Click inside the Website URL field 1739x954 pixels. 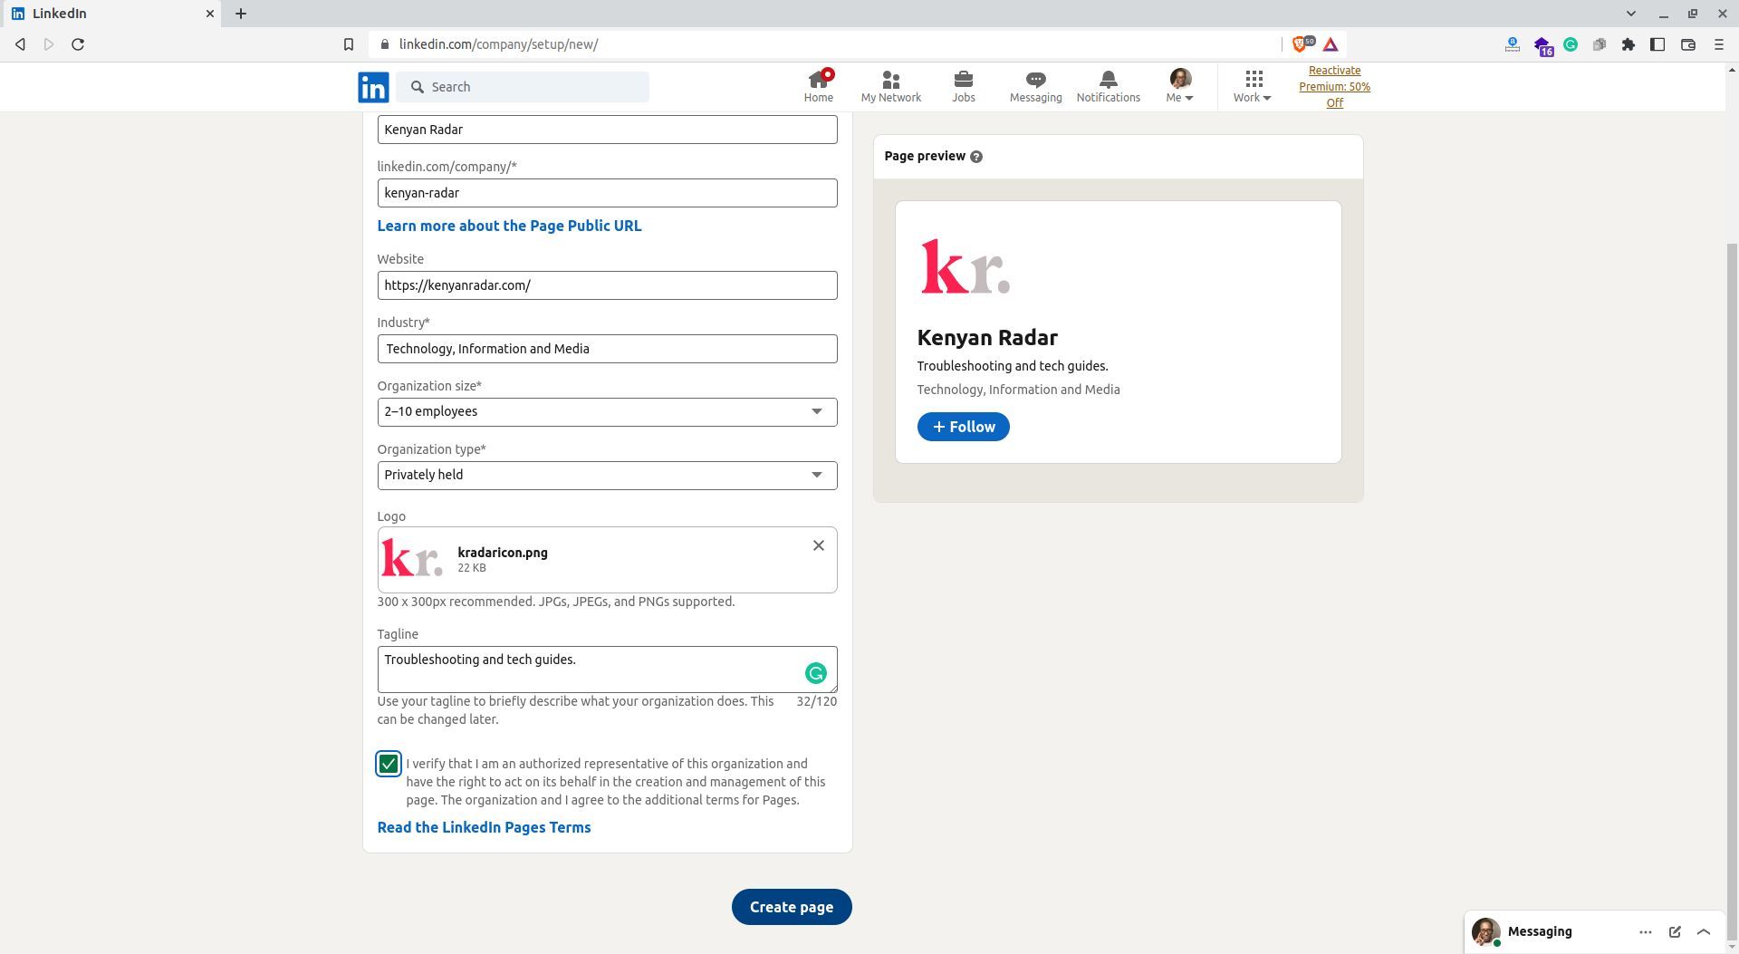pos(607,284)
